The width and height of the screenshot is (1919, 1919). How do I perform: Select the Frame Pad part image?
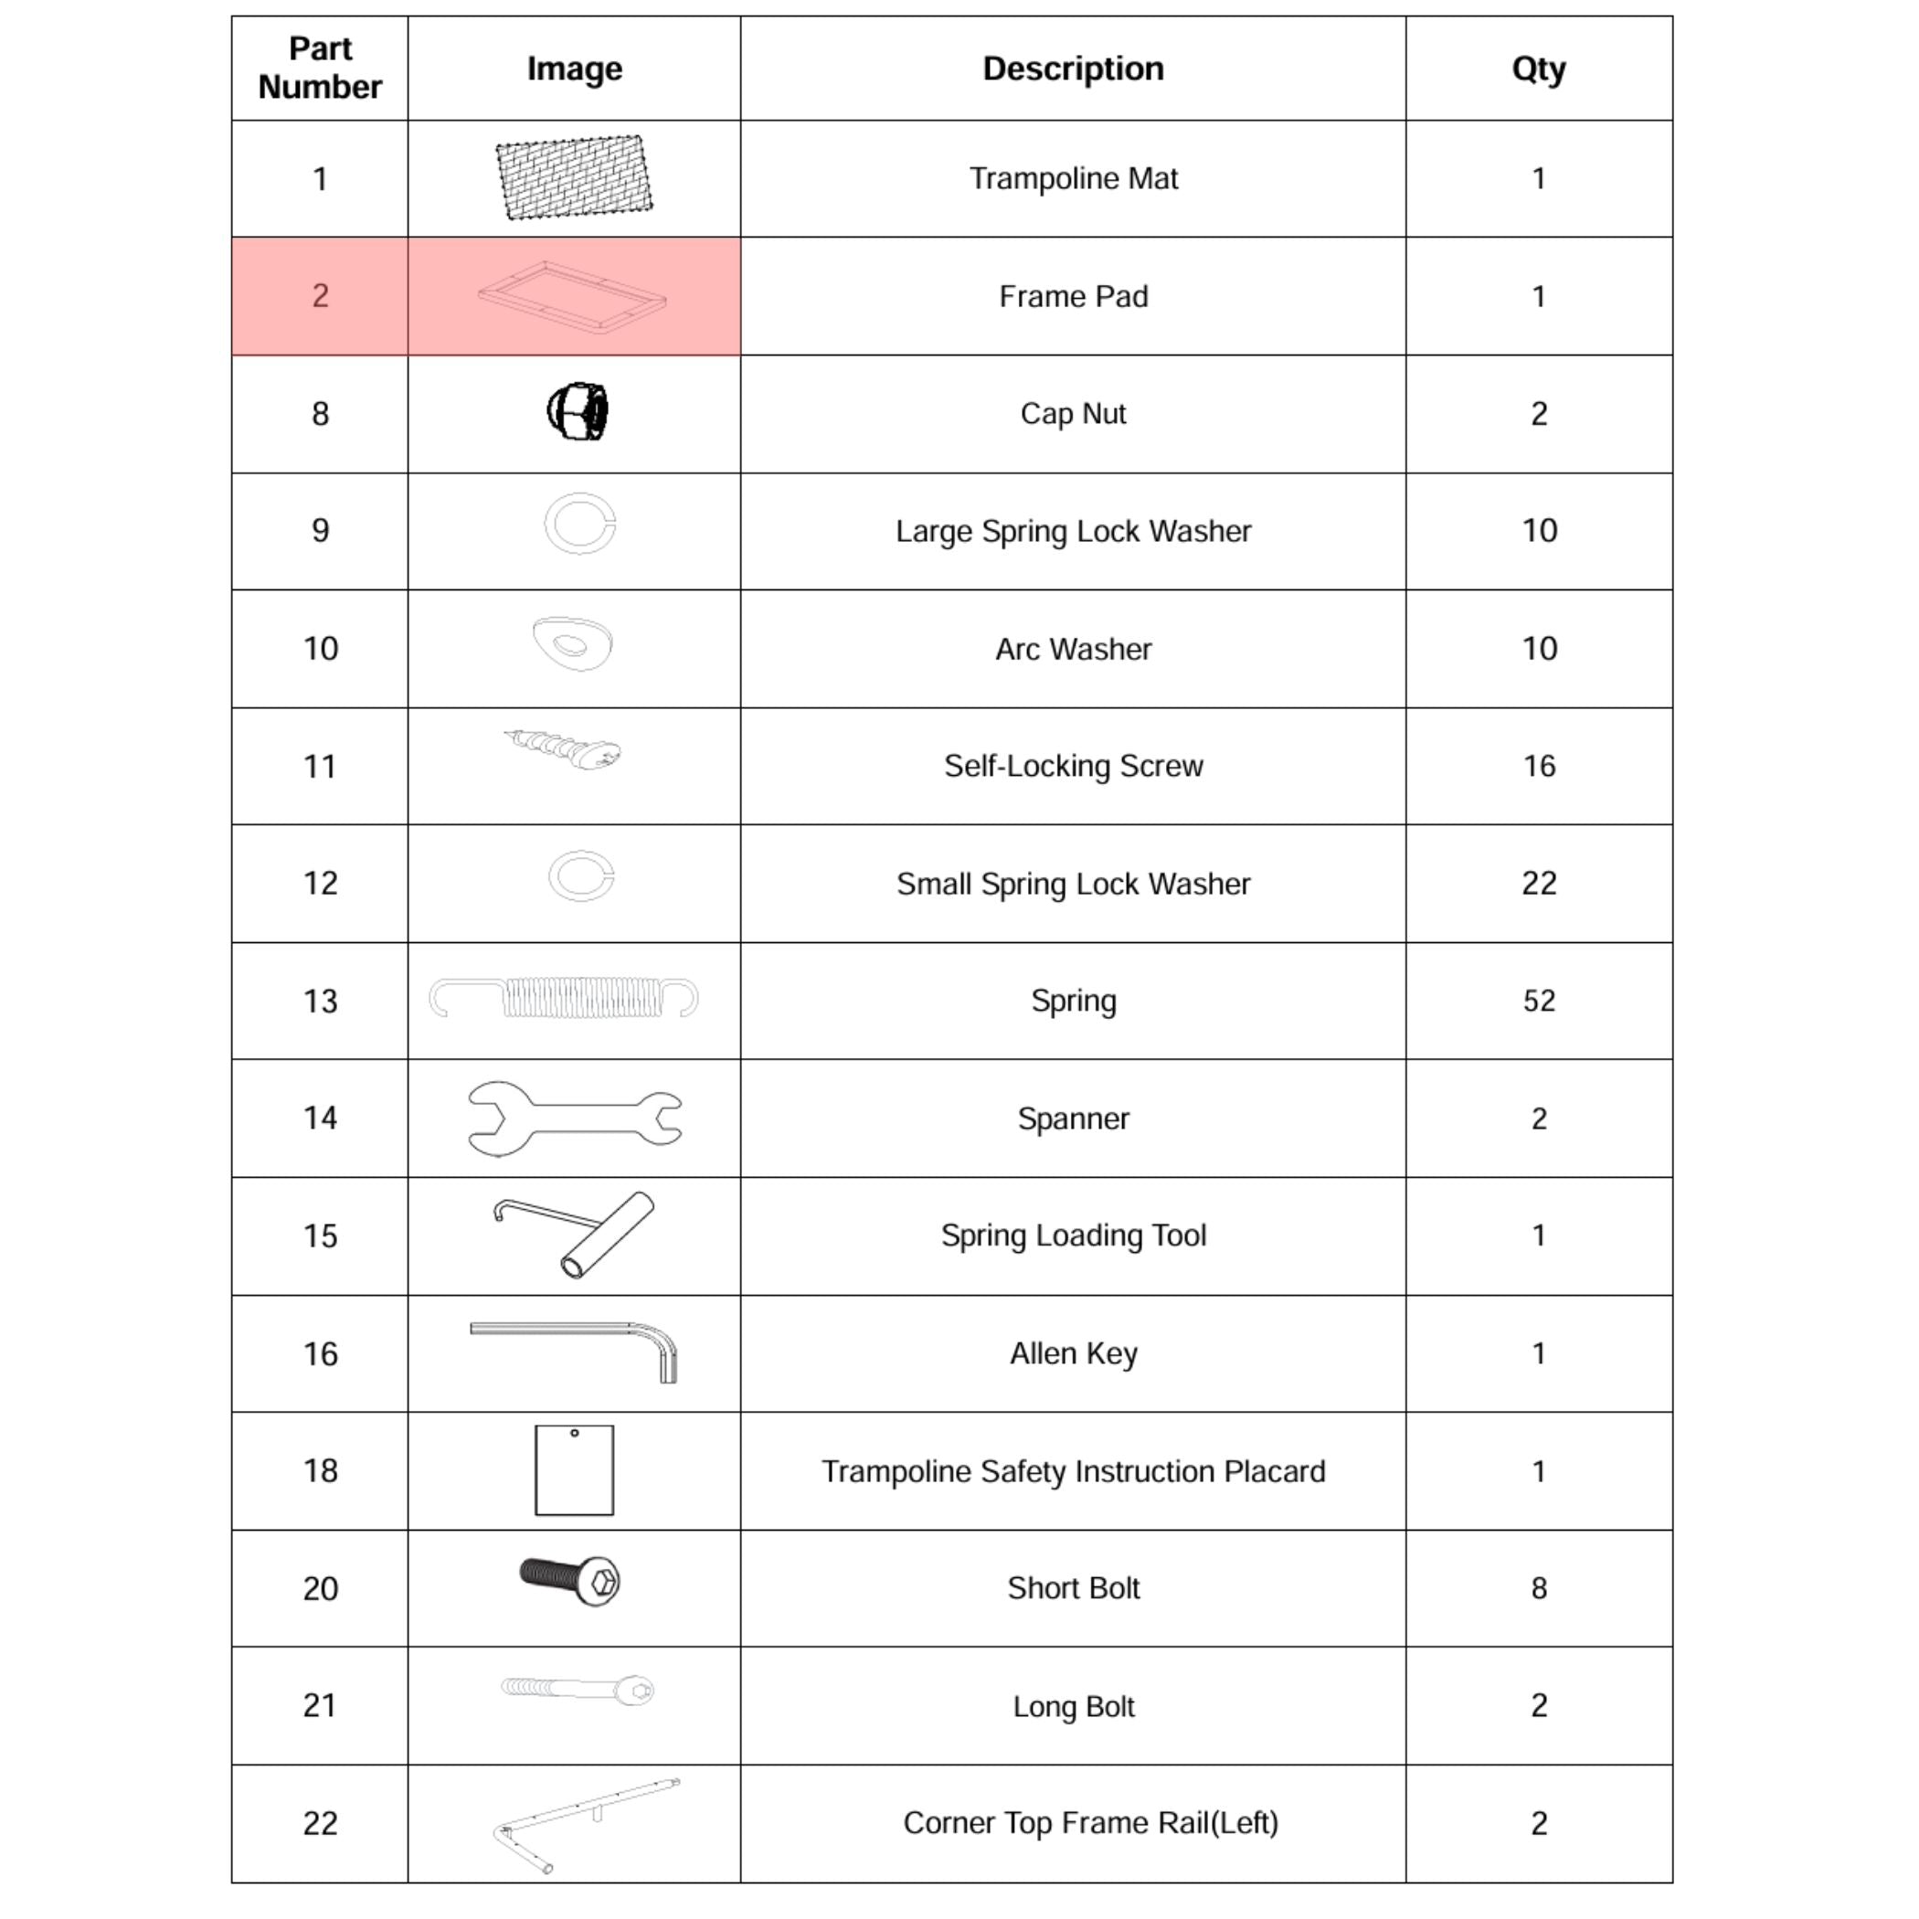pos(572,297)
